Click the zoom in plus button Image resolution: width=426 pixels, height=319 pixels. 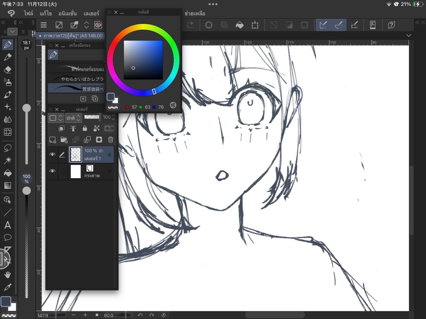(x=85, y=315)
